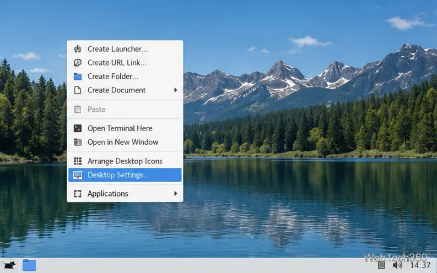437x273 pixels.
Task: Expand the Applications submenu arrow
Action: tap(176, 193)
